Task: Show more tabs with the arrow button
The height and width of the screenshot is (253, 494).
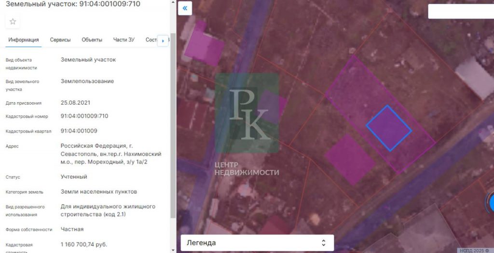Action: pos(163,41)
